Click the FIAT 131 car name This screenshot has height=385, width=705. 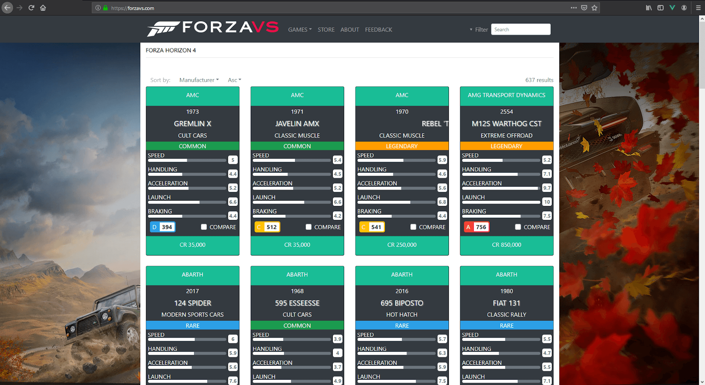click(507, 303)
